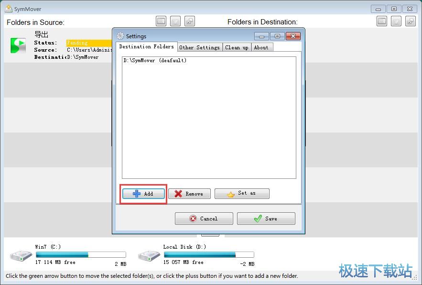The width and height of the screenshot is (422, 285).
Task: Click the Folders in Destination heading
Action: [x=262, y=22]
